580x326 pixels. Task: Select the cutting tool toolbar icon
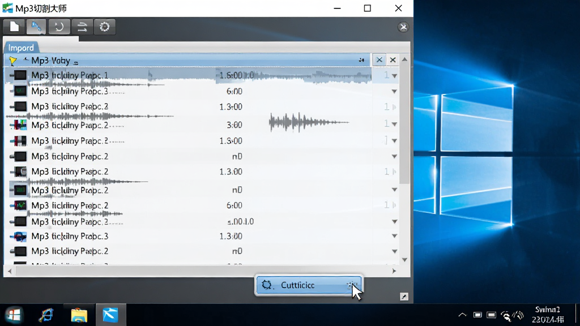click(x=36, y=27)
